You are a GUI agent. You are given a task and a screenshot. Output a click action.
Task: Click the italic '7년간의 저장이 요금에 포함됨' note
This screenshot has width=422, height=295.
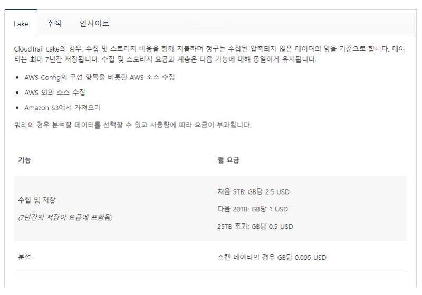(x=65, y=217)
